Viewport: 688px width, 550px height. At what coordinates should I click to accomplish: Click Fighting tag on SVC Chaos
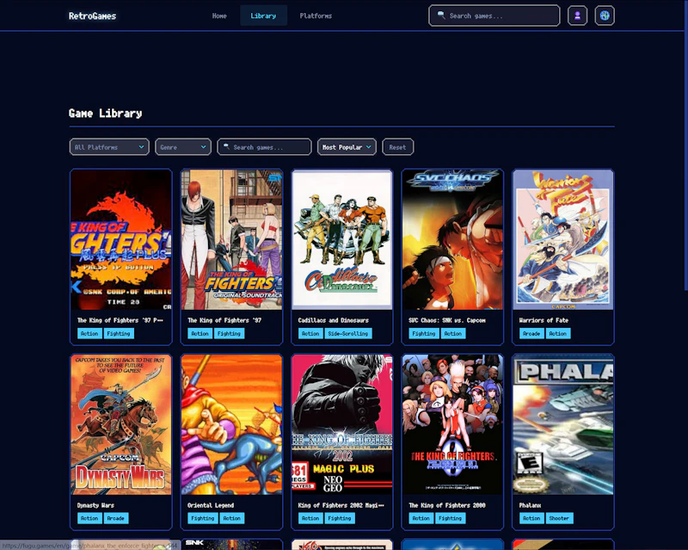click(x=424, y=333)
